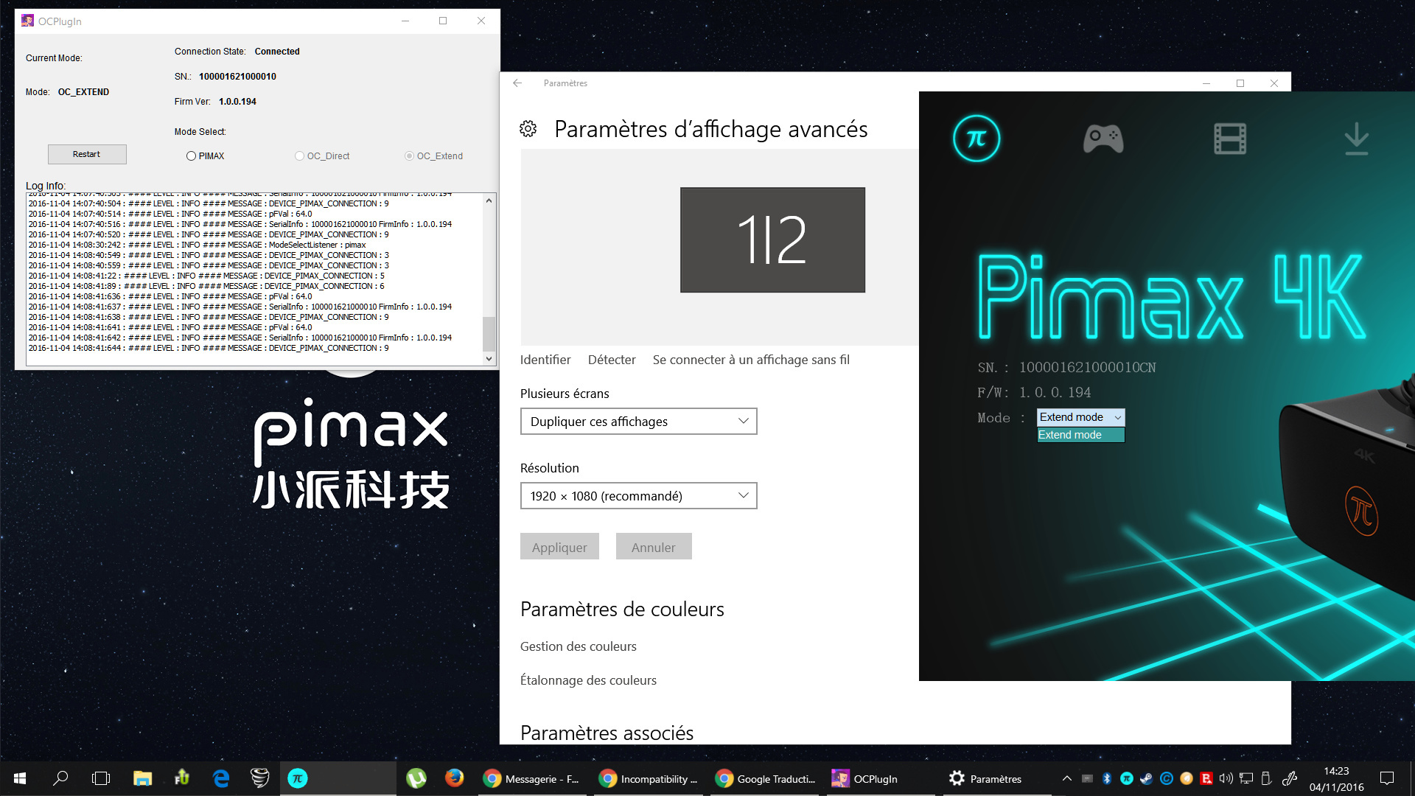Click log line with ModeSelectListener : pimax
The width and height of the screenshot is (1415, 796).
(x=198, y=245)
